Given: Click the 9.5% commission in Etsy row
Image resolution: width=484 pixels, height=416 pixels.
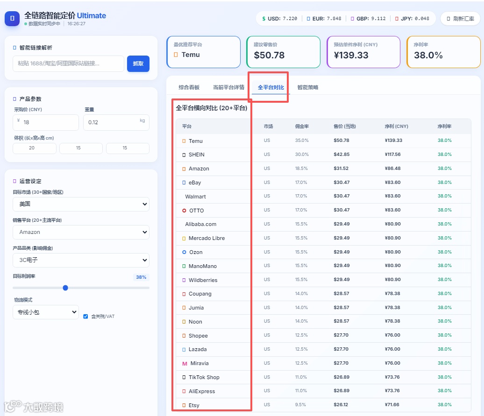Looking at the screenshot, I should (300, 405).
